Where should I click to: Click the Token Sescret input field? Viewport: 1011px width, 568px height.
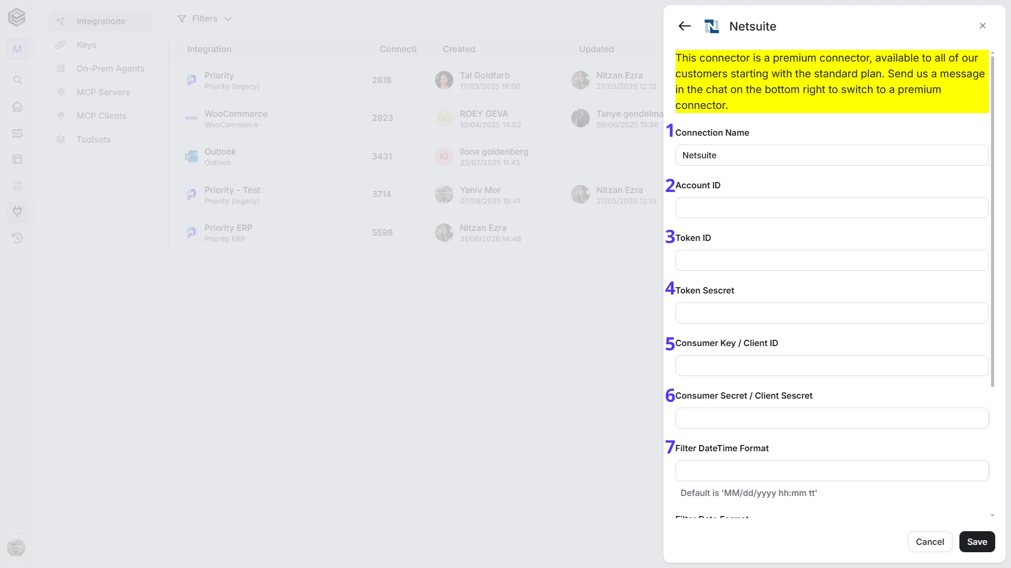(831, 313)
